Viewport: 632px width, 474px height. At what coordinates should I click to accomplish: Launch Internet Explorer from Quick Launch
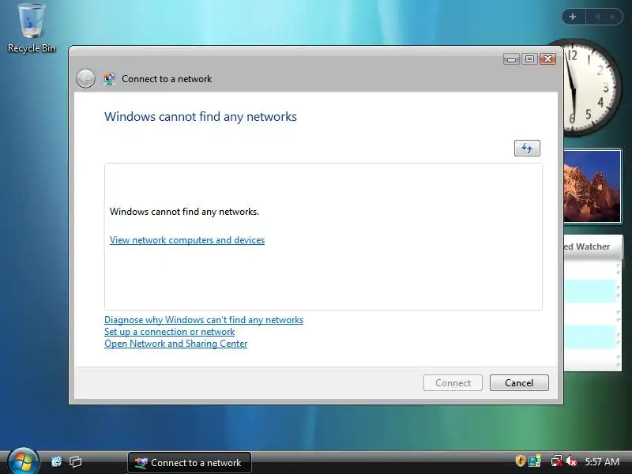(57, 461)
